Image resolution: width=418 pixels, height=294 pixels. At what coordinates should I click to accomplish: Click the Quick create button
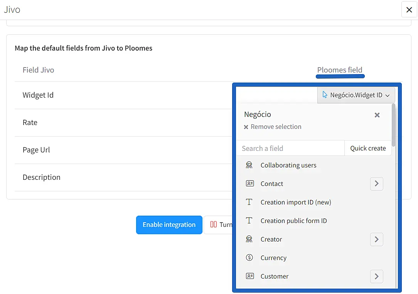click(367, 148)
